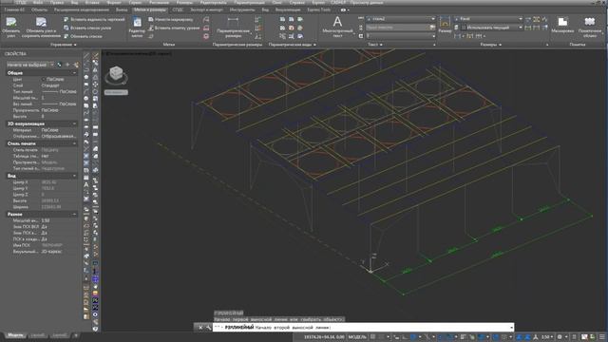Open status bar customization menu icon
This screenshot has height=342, width=608.
[602, 337]
